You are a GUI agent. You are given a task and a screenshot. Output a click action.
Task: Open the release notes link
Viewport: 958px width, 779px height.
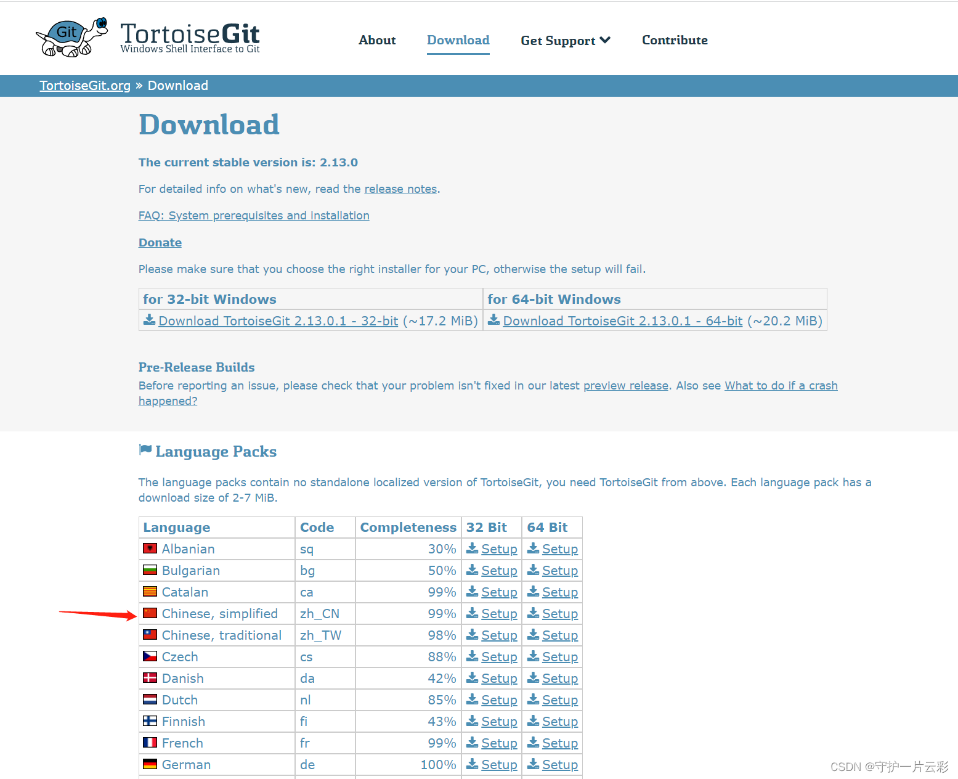coord(400,189)
